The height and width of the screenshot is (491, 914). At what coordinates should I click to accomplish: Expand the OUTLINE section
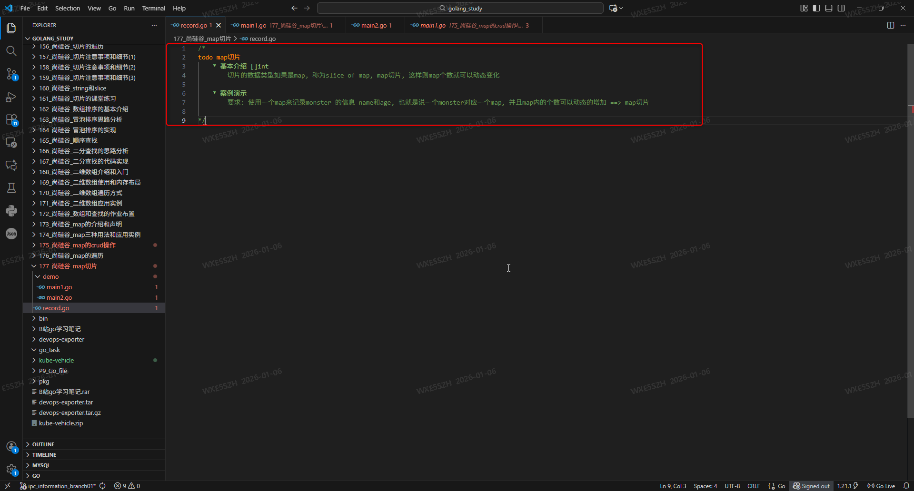(x=94, y=444)
